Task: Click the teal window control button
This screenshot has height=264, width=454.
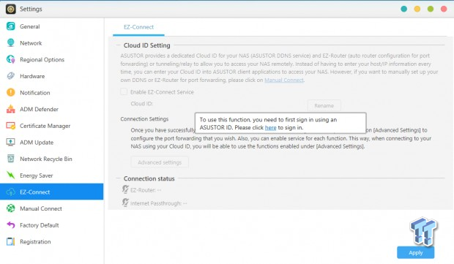Action: [x=404, y=9]
